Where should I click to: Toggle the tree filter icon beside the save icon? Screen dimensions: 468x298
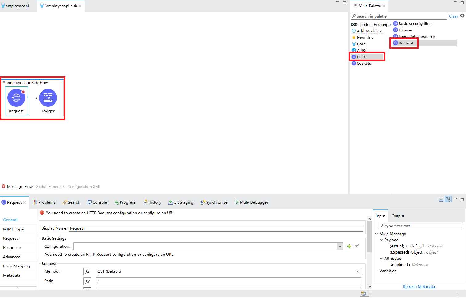click(x=448, y=199)
